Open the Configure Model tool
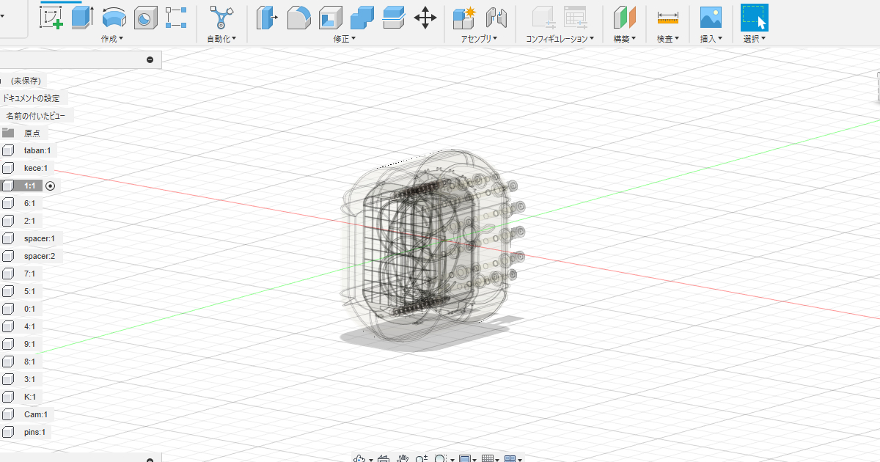Image resolution: width=880 pixels, height=462 pixels. coord(543,17)
